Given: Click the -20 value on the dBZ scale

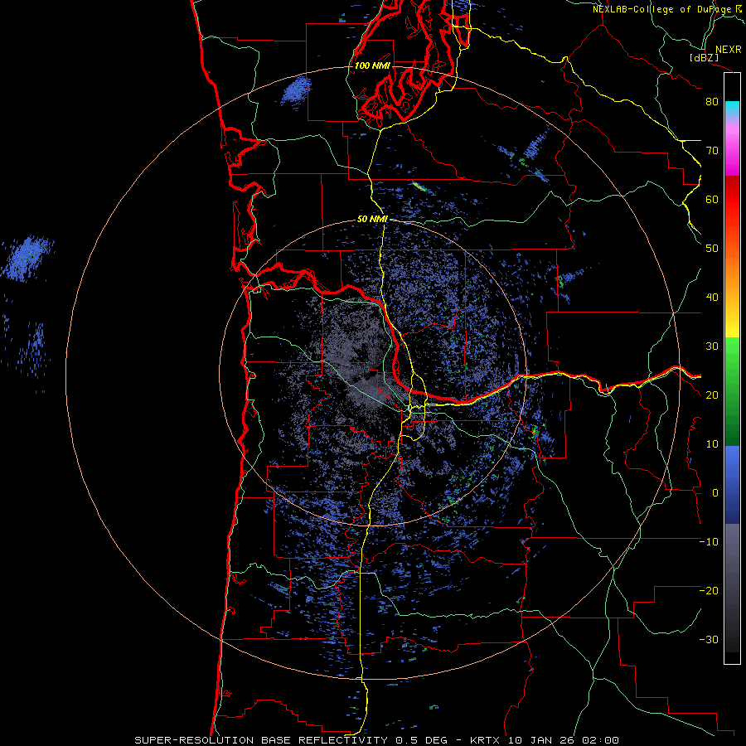Looking at the screenshot, I should [x=709, y=591].
